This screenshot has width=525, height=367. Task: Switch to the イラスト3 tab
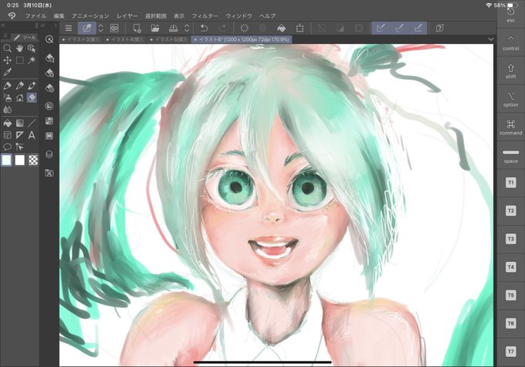pos(81,39)
